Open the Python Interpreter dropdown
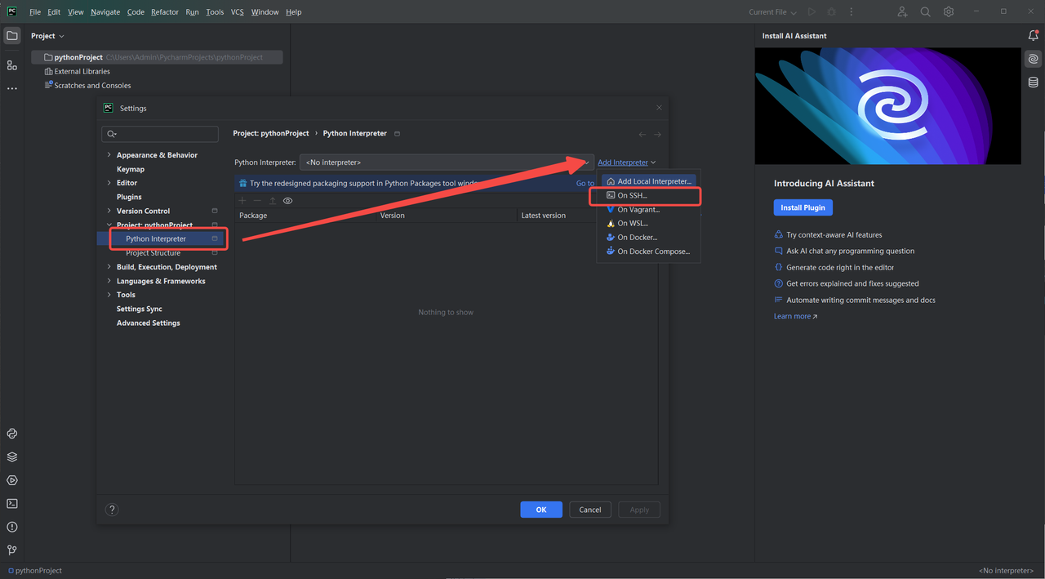Screen dimensions: 1045x579 tap(446, 163)
